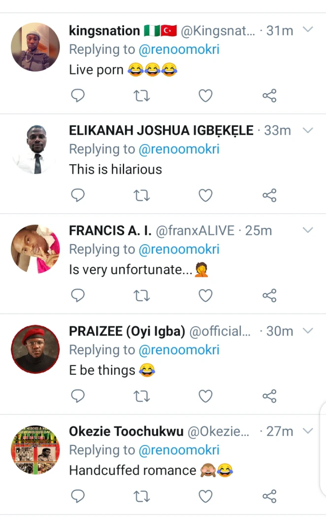Share kingsnation's "Live porn" tweet

pyautogui.click(x=269, y=95)
